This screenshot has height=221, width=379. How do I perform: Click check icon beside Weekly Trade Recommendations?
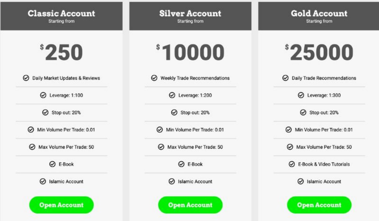[x=154, y=78]
